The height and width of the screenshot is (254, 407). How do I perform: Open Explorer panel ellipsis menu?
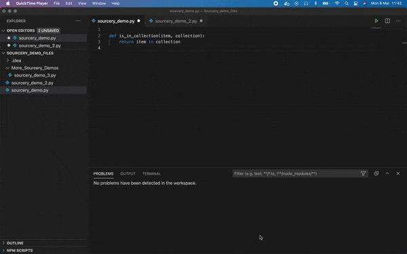click(78, 21)
